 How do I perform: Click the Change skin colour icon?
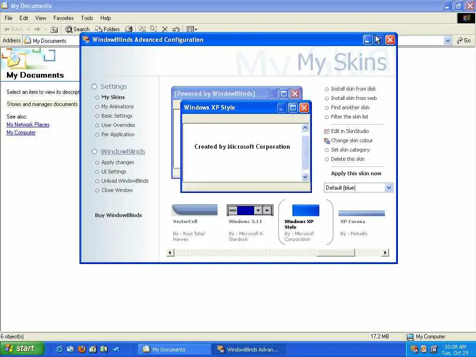point(327,141)
